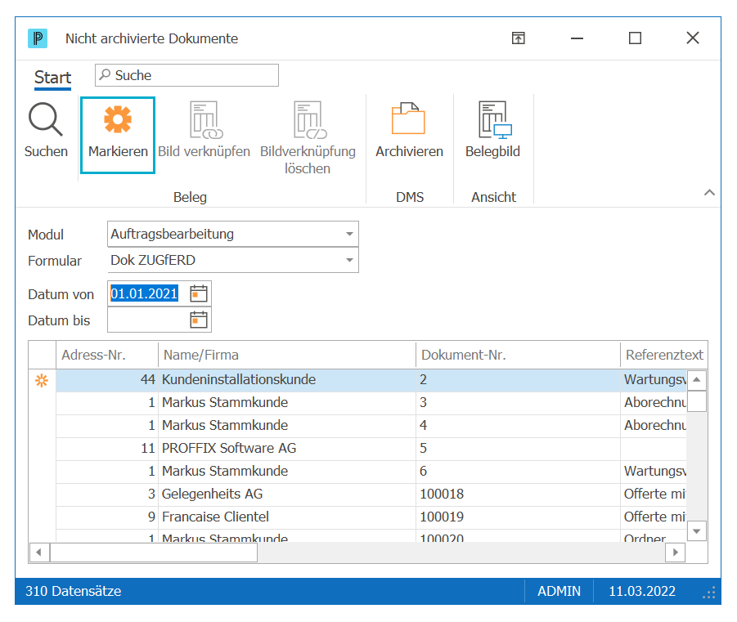
Task: Click the horizontal scrollbar left arrow
Action: point(39,552)
